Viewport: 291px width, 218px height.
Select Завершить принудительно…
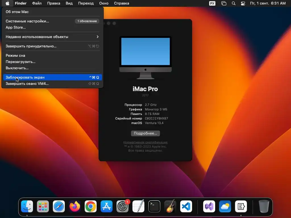[x=53, y=46]
